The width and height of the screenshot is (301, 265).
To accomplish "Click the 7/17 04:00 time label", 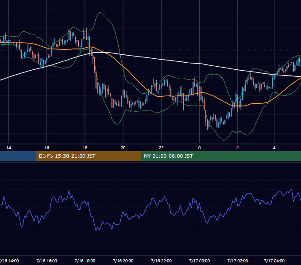I will [x=274, y=261].
